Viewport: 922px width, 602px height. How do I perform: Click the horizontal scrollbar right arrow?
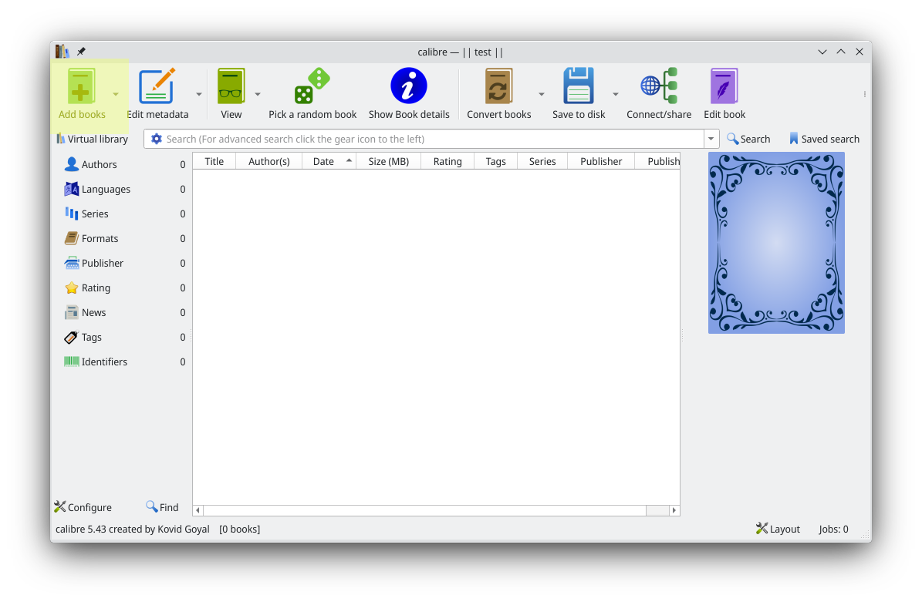point(674,510)
